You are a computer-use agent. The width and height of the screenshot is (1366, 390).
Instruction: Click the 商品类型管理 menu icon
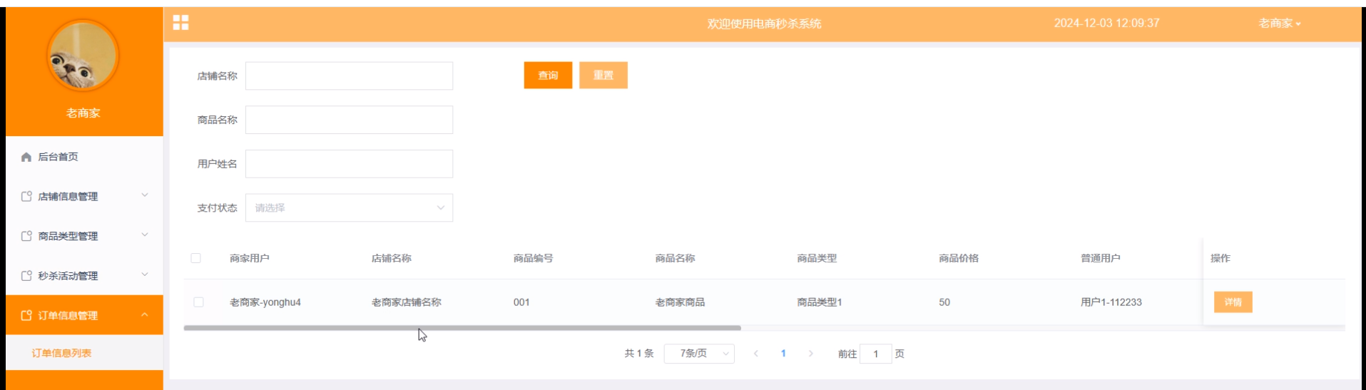coord(26,236)
